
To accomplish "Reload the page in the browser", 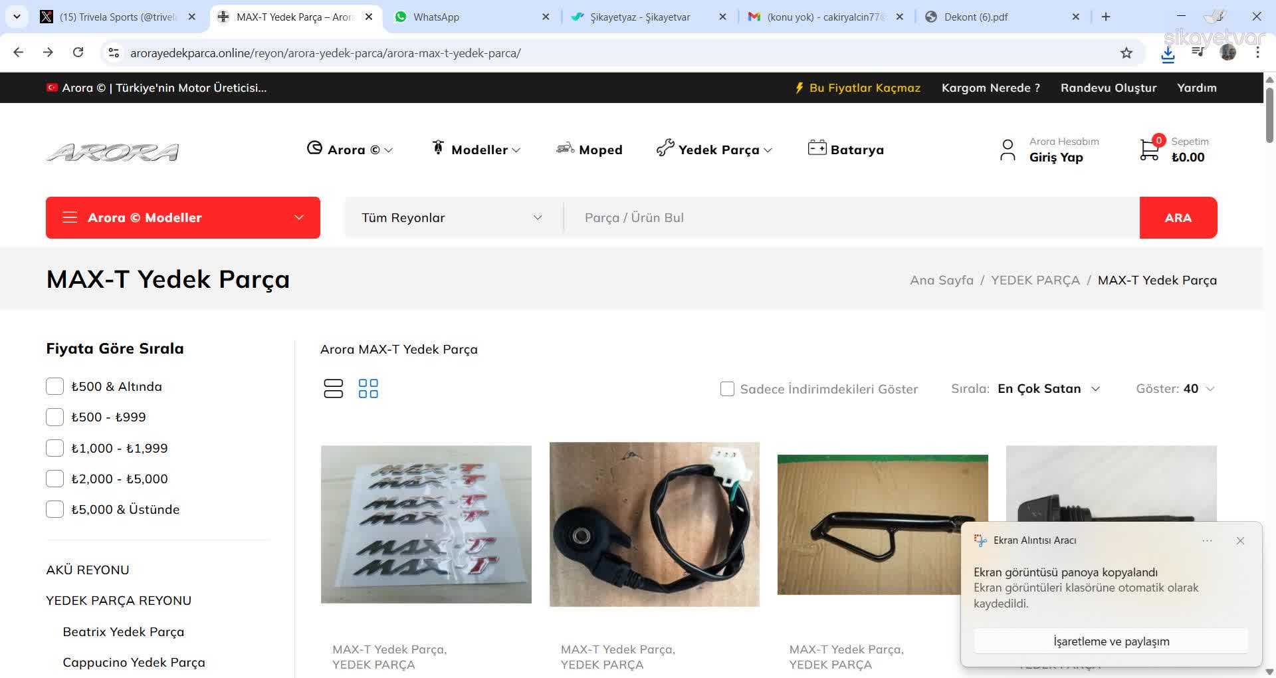I will tap(78, 53).
